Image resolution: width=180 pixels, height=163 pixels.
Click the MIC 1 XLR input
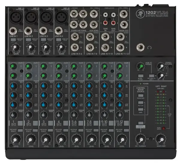point(16,17)
